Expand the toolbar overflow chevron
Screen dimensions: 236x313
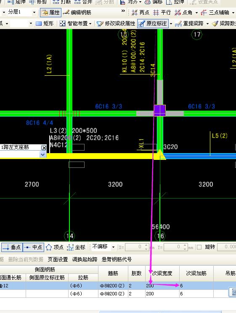[x=123, y=11]
